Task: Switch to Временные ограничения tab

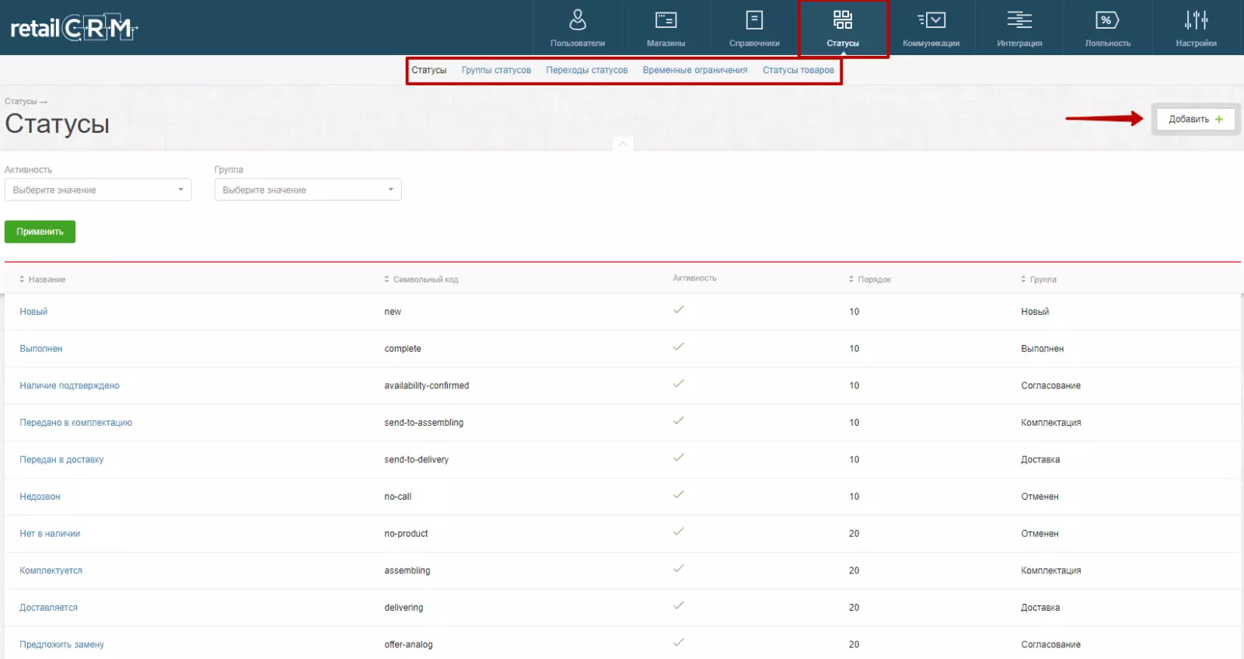Action: pos(695,70)
